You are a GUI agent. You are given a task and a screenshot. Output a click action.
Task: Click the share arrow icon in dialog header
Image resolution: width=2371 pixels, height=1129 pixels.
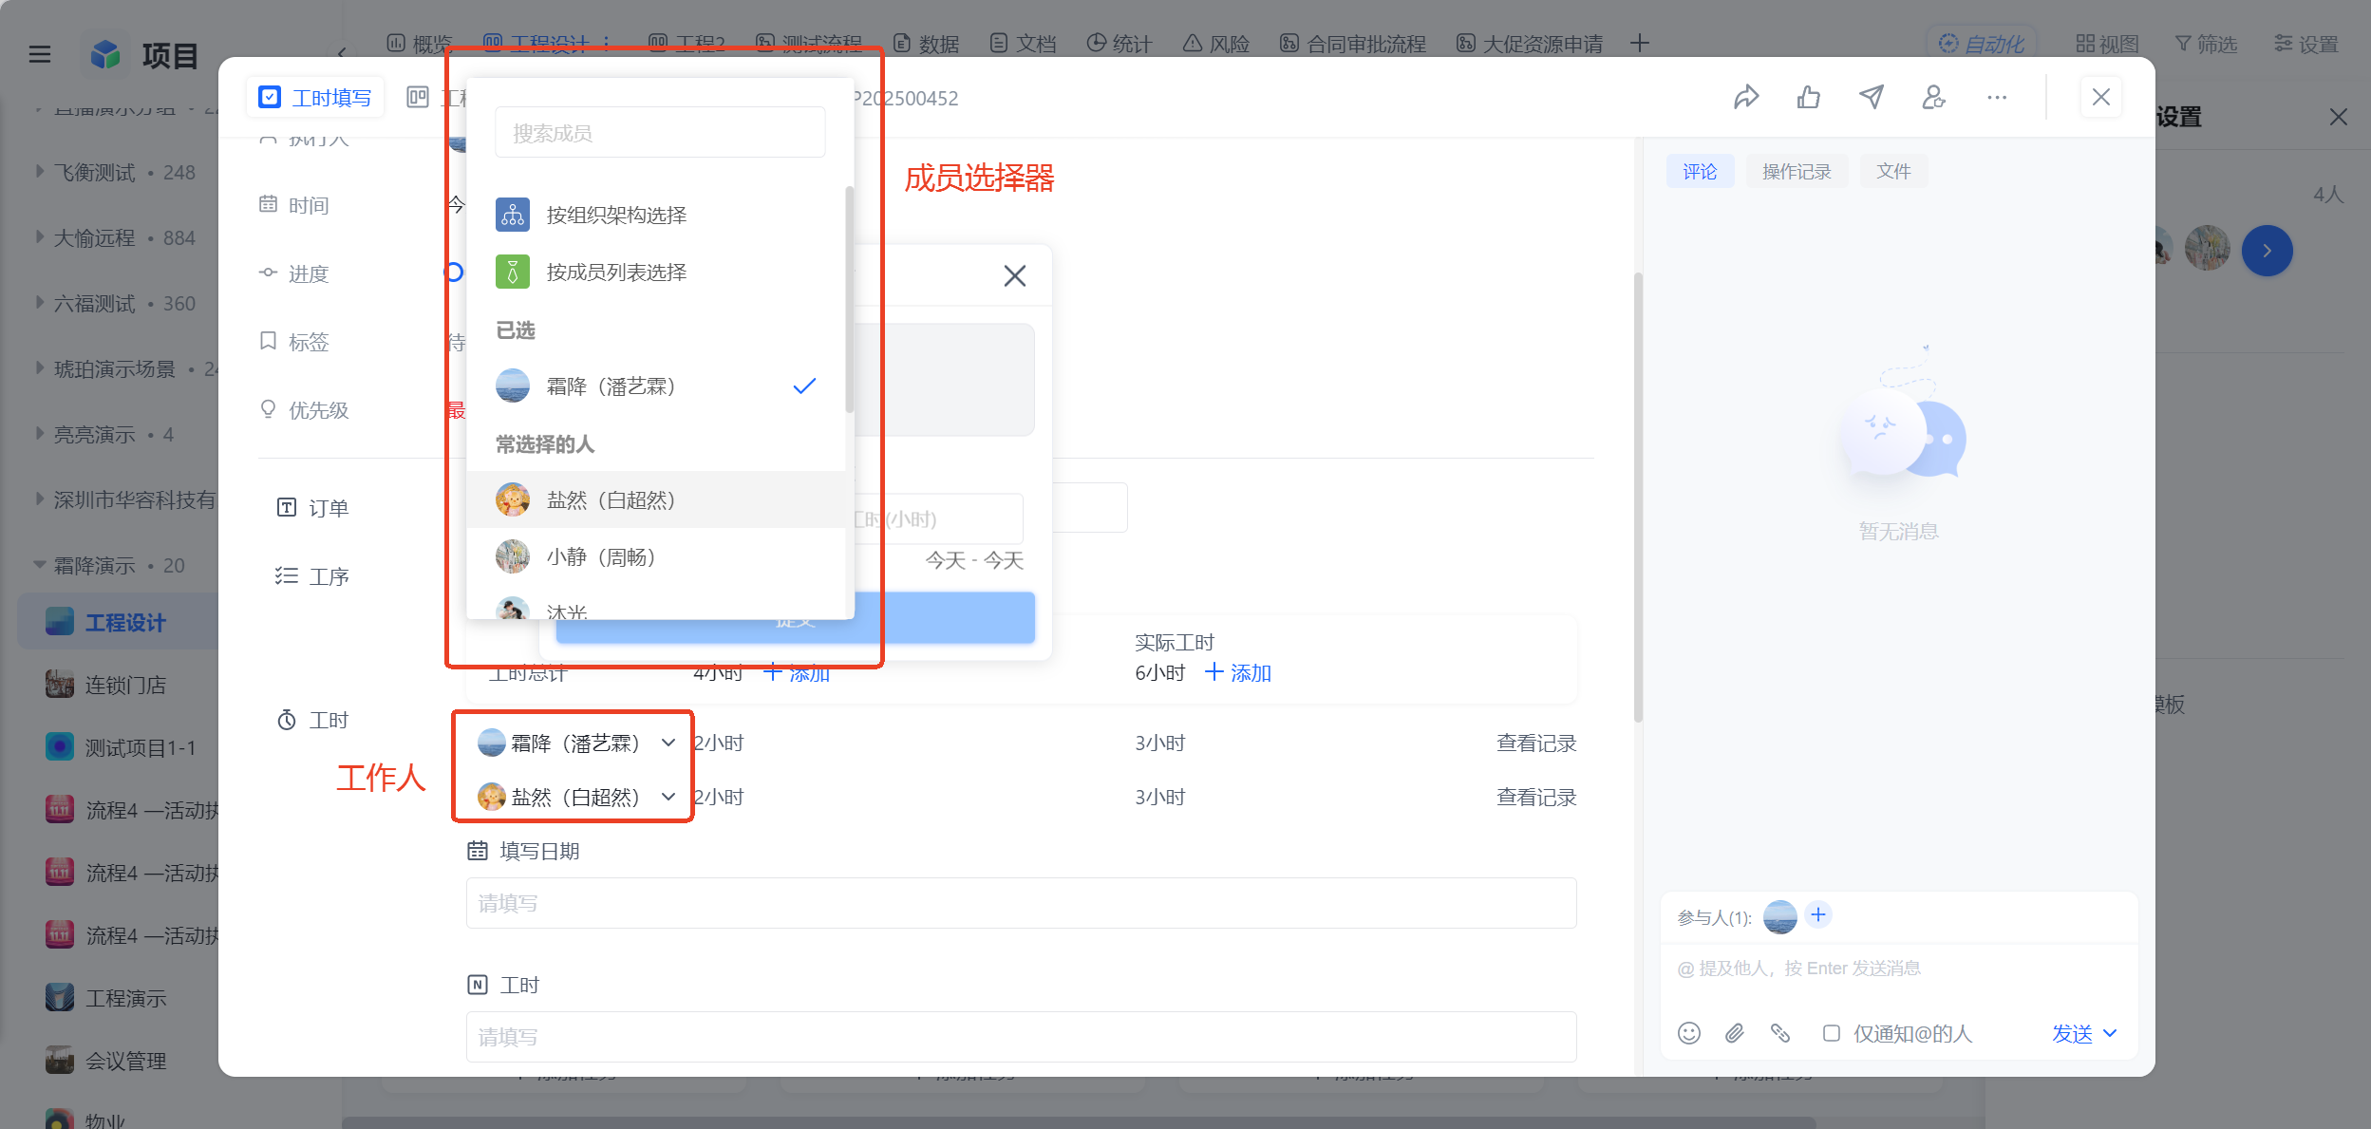coord(1745,98)
